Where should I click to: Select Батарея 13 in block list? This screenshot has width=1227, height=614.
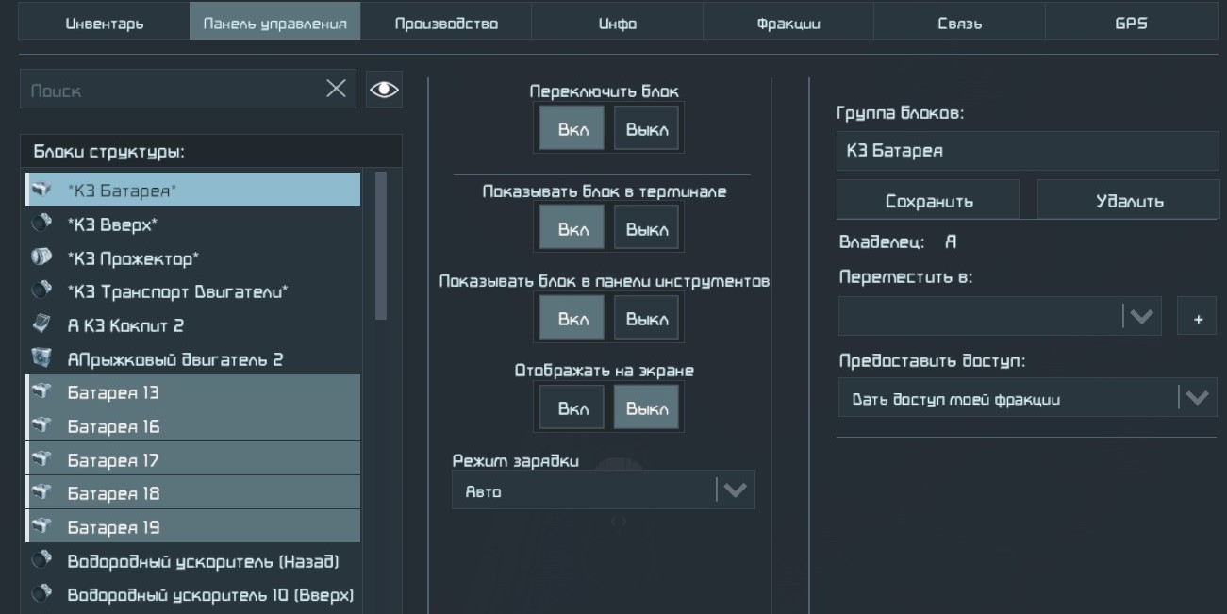[x=193, y=392]
